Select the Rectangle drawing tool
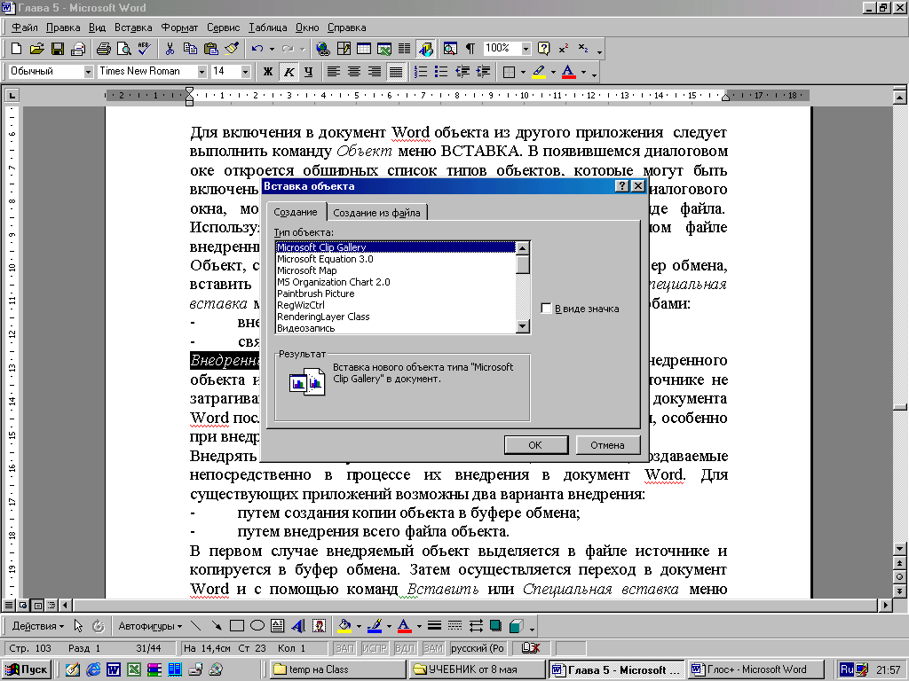This screenshot has height=681, width=909. pyautogui.click(x=236, y=625)
